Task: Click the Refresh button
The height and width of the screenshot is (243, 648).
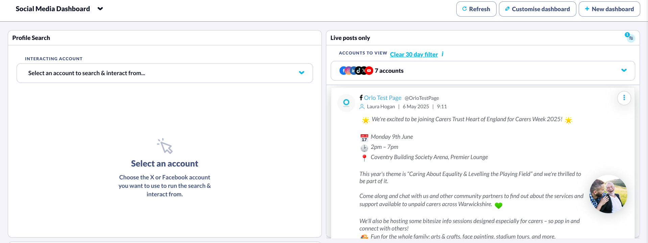Action: [476, 9]
